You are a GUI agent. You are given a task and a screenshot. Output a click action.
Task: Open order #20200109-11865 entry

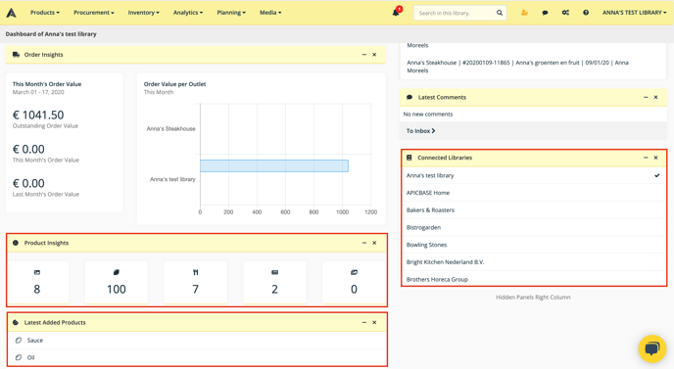coord(517,67)
